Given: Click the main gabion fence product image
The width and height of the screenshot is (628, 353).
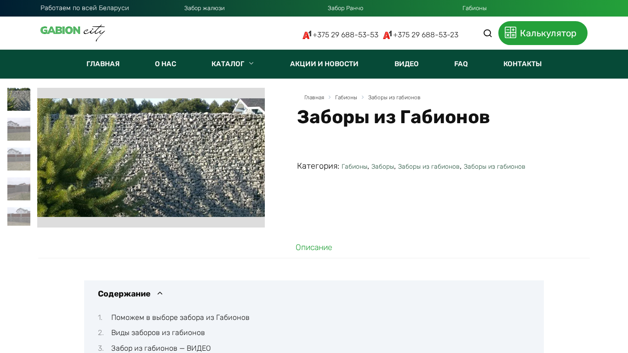Looking at the screenshot, I should click(151, 157).
